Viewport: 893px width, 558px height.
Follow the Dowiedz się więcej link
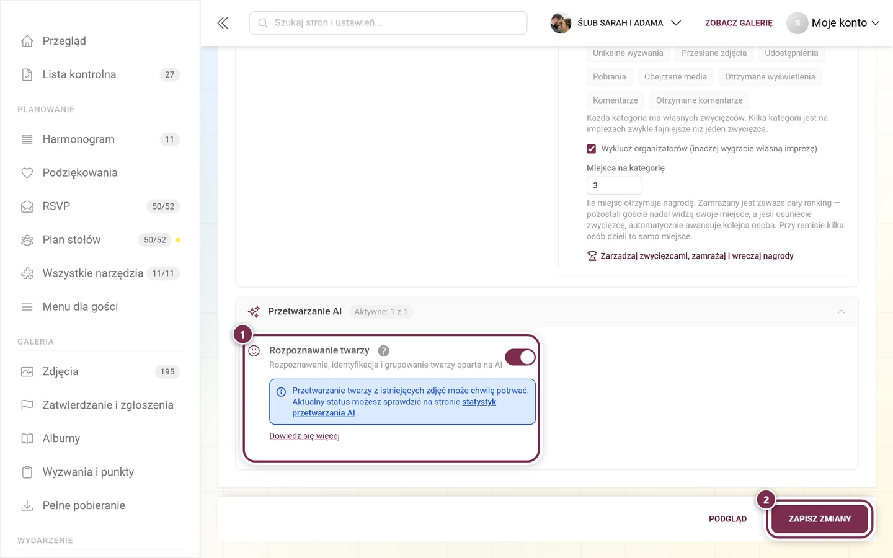click(304, 436)
